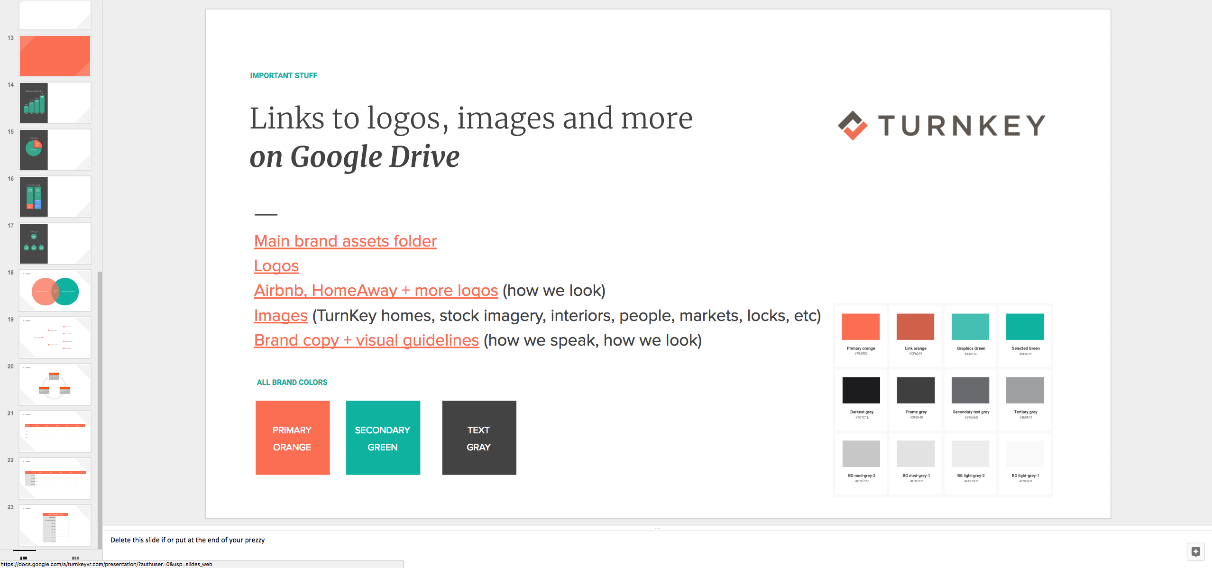Click the Link orange swatch

point(915,327)
